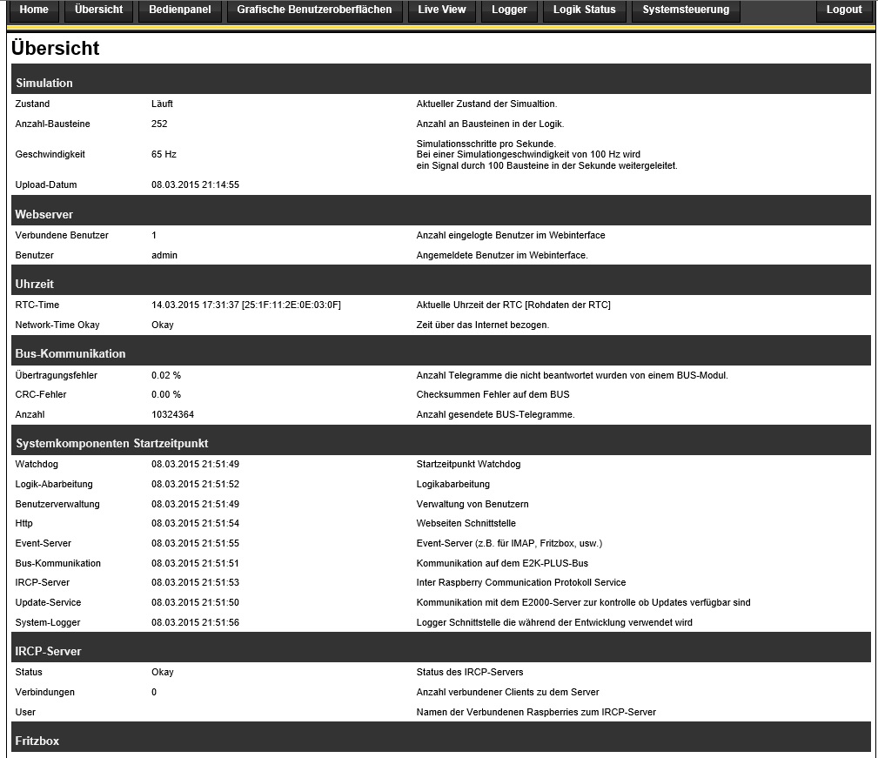Click the Upload-Datum timestamp
The width and height of the screenshot is (878, 758).
pyautogui.click(x=195, y=185)
